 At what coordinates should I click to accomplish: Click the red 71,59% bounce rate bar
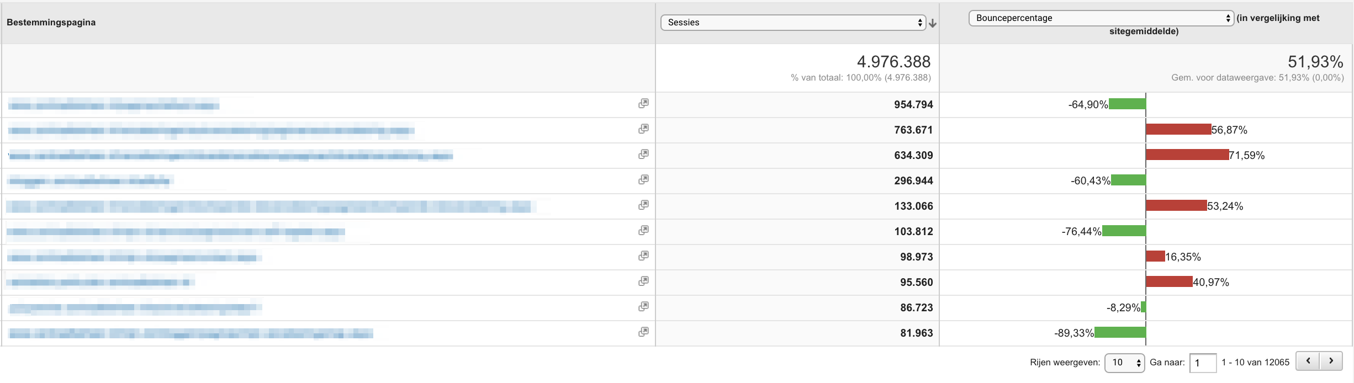(x=1187, y=155)
